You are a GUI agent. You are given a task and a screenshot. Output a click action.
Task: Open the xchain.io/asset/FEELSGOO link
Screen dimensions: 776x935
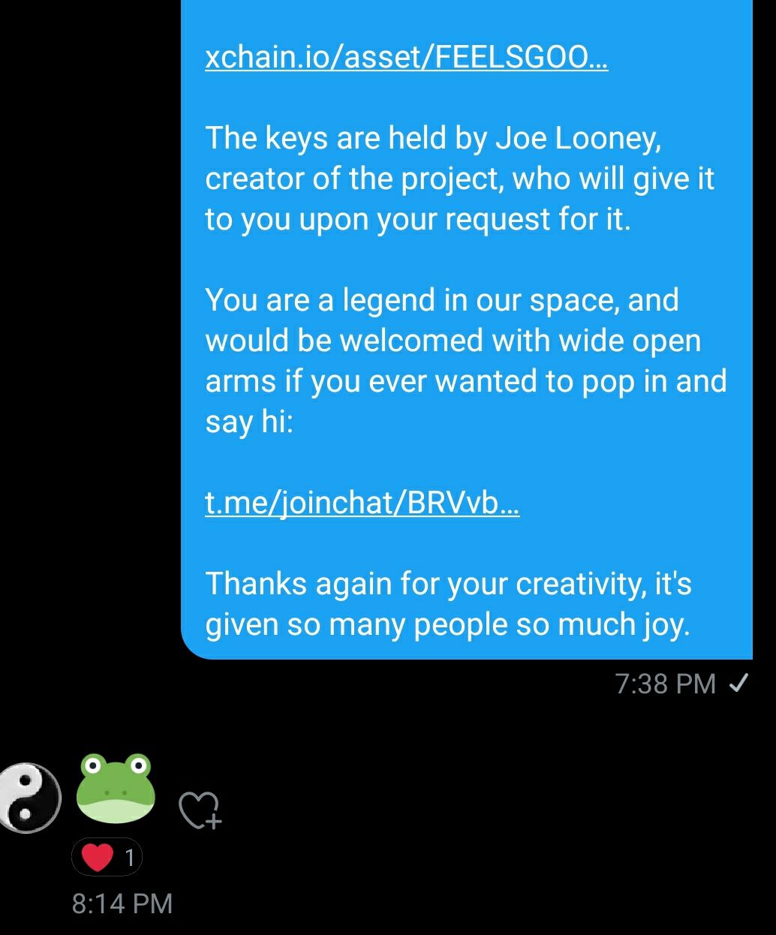406,58
